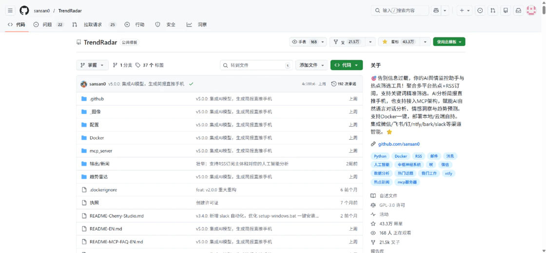Image resolution: width=546 pixels, height=253 pixels.
Task: Open the 执照 file
Action: [94, 202]
